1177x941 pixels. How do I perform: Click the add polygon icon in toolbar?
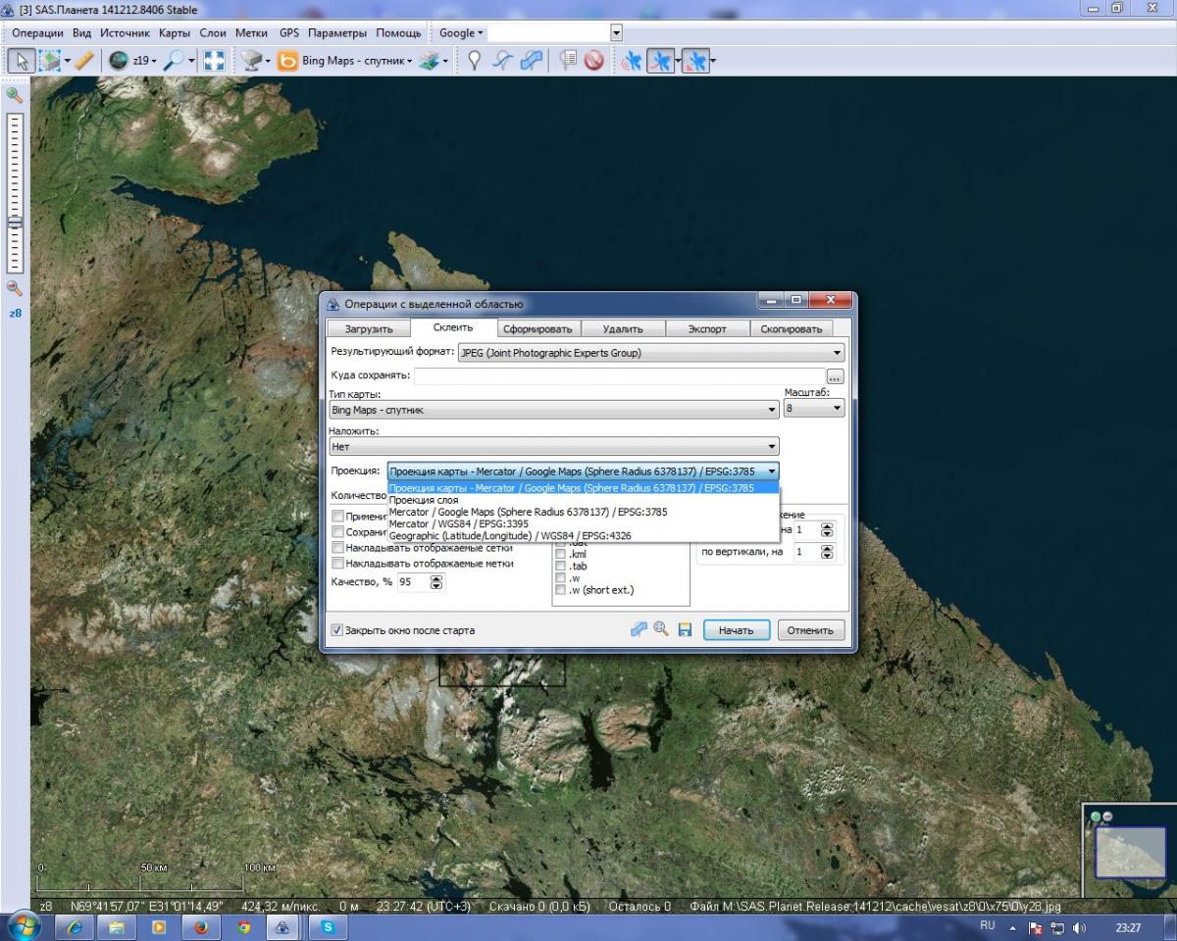pos(531,61)
